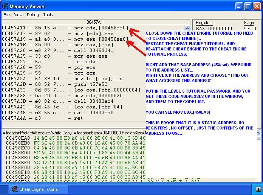Maximize the Memory Viewer window
Screen dimensions: 263x195
[247, 6]
